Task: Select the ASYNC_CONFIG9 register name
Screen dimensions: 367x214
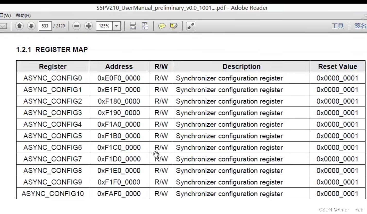Action: [53, 182]
